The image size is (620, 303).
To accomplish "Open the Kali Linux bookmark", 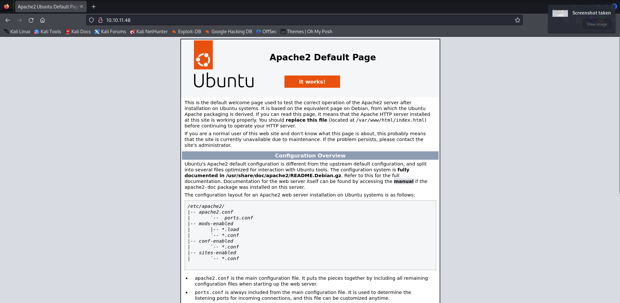I will click(17, 32).
